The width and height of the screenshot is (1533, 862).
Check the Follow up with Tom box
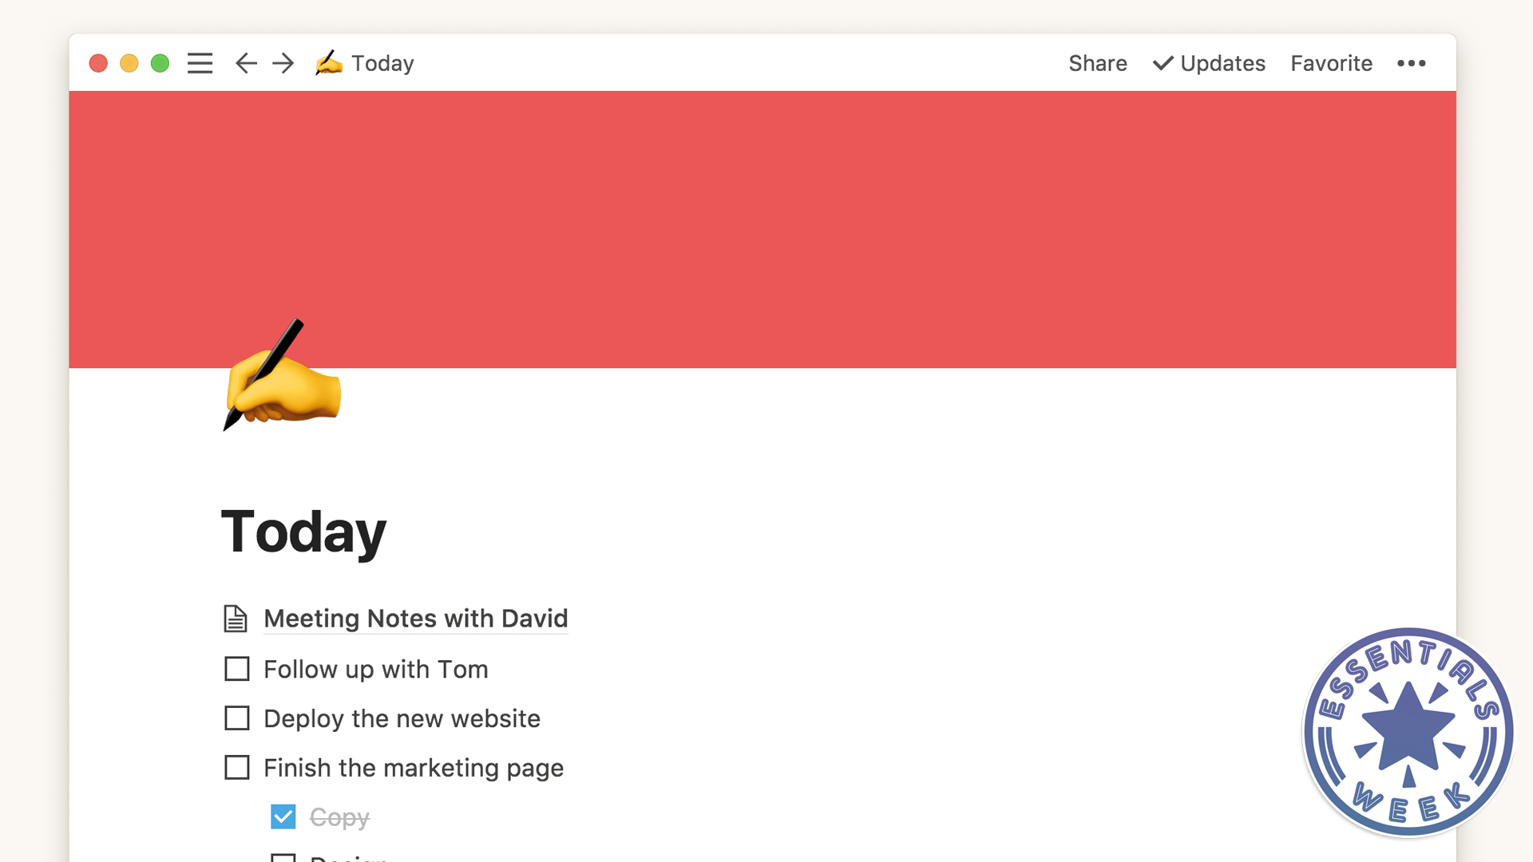tap(237, 669)
